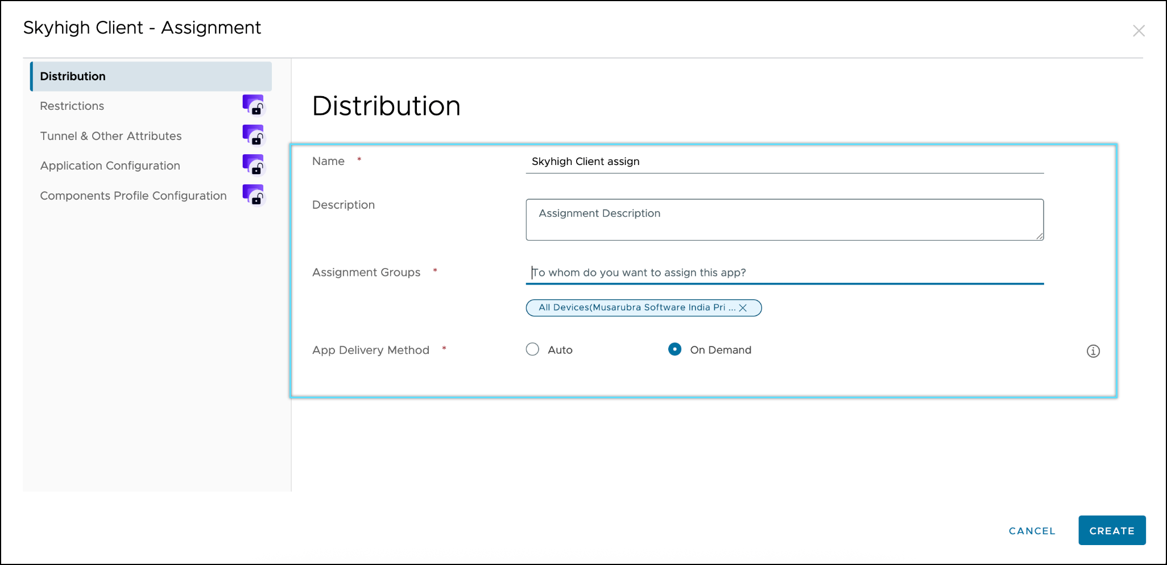1167x565 pixels.
Task: Remove the All Devices assignment group chip
Action: click(743, 308)
